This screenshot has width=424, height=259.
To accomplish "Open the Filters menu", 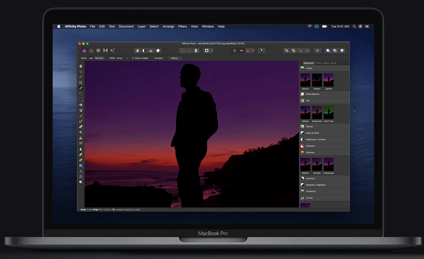I will 182,26.
